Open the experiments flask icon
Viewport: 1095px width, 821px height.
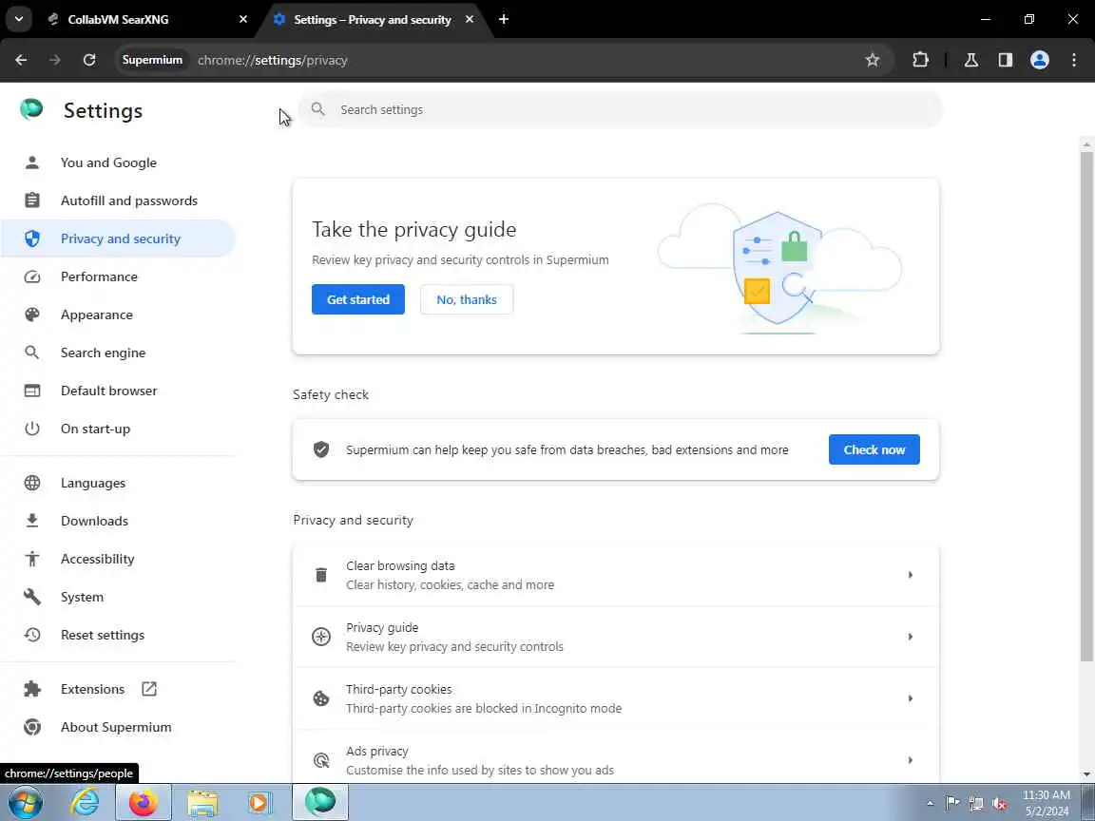[x=970, y=60]
